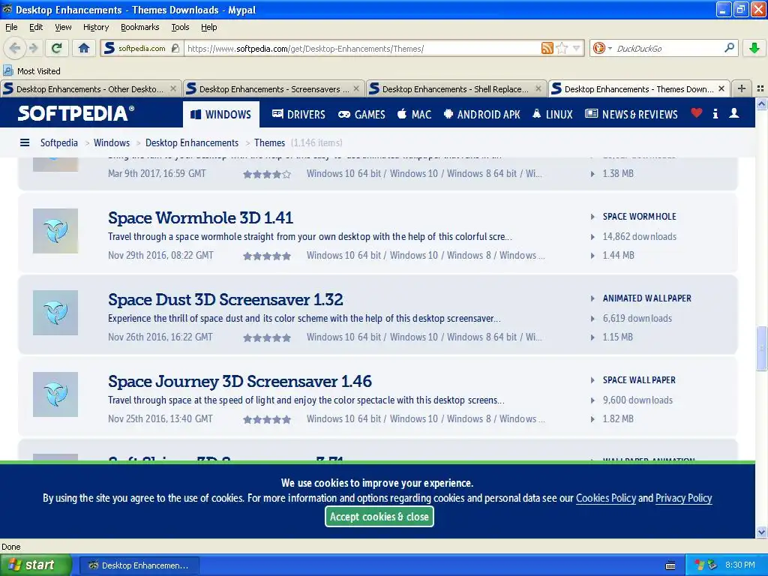
Task: Go back with the browser Back arrow
Action: point(15,48)
